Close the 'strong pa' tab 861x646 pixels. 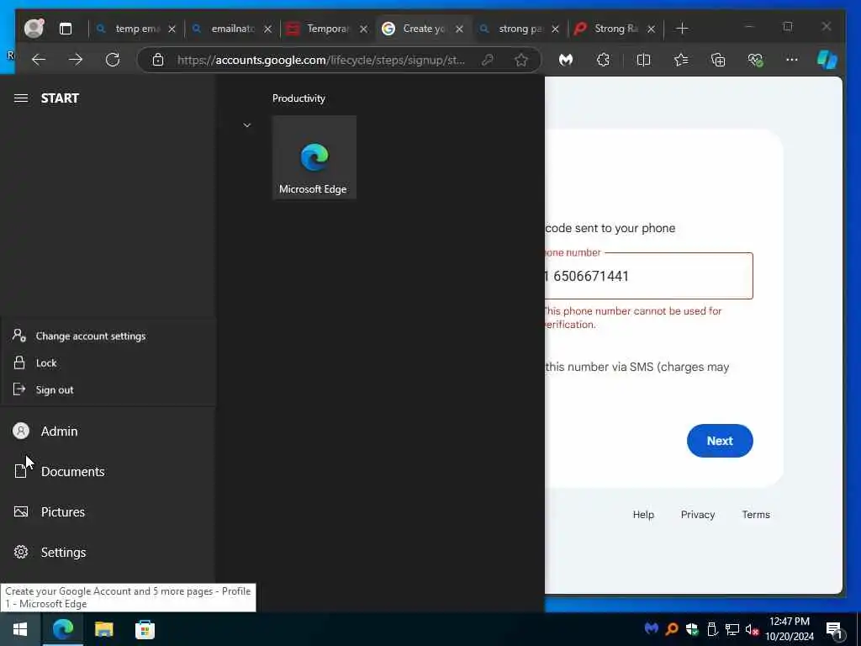555,29
